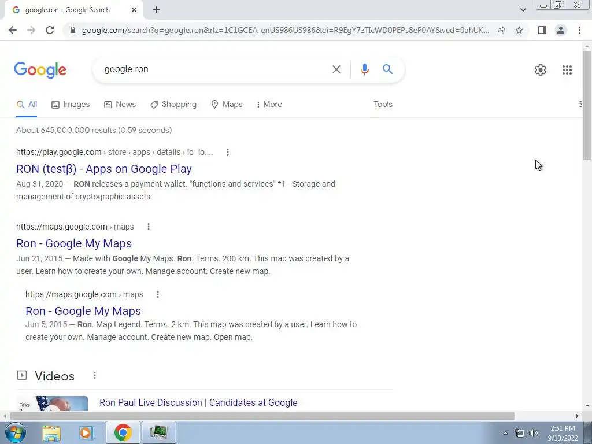The height and width of the screenshot is (444, 592).
Task: Open the Chrome profile avatar
Action: pos(561,30)
